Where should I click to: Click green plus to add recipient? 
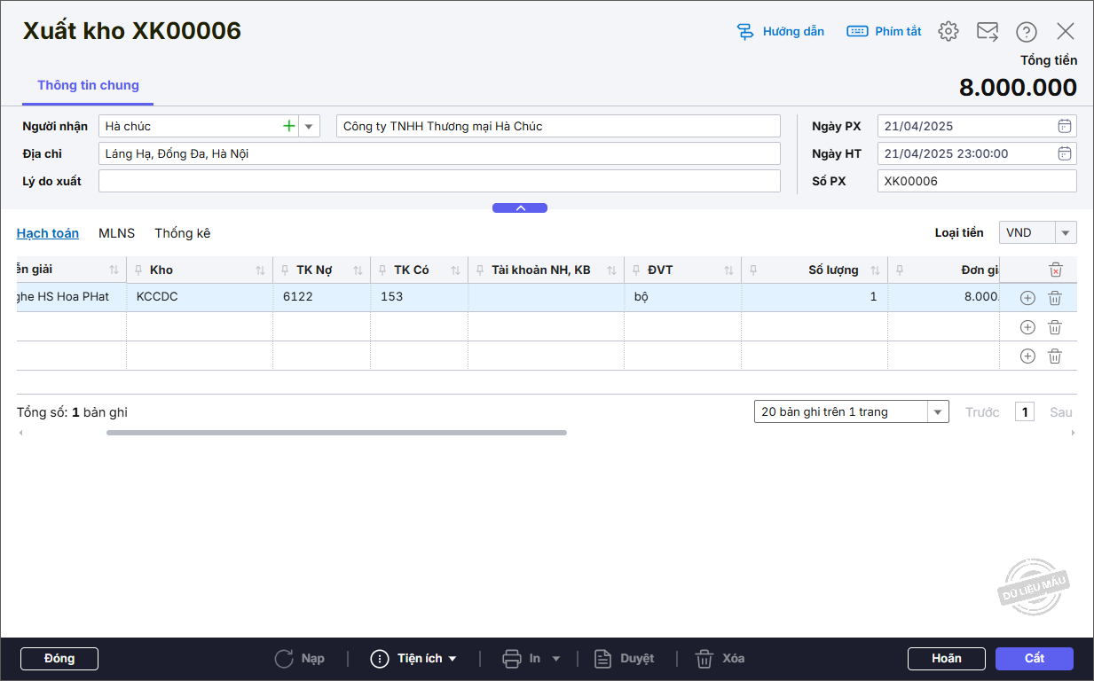tap(288, 126)
